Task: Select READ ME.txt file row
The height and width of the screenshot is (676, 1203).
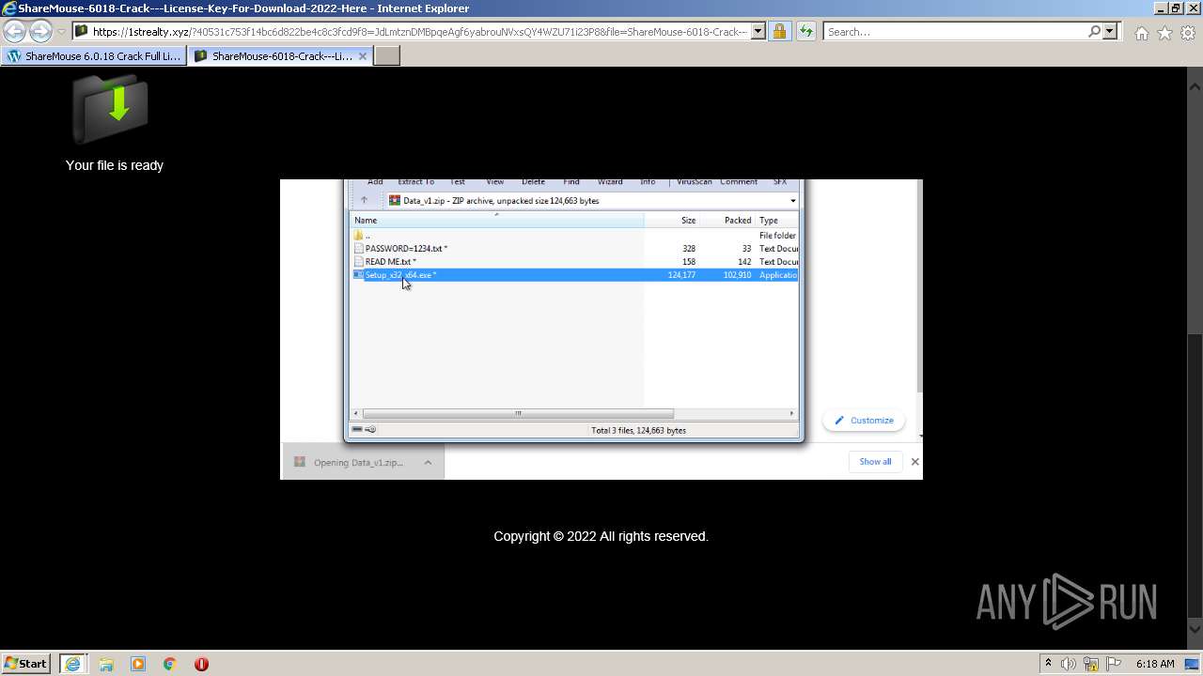Action: click(574, 262)
